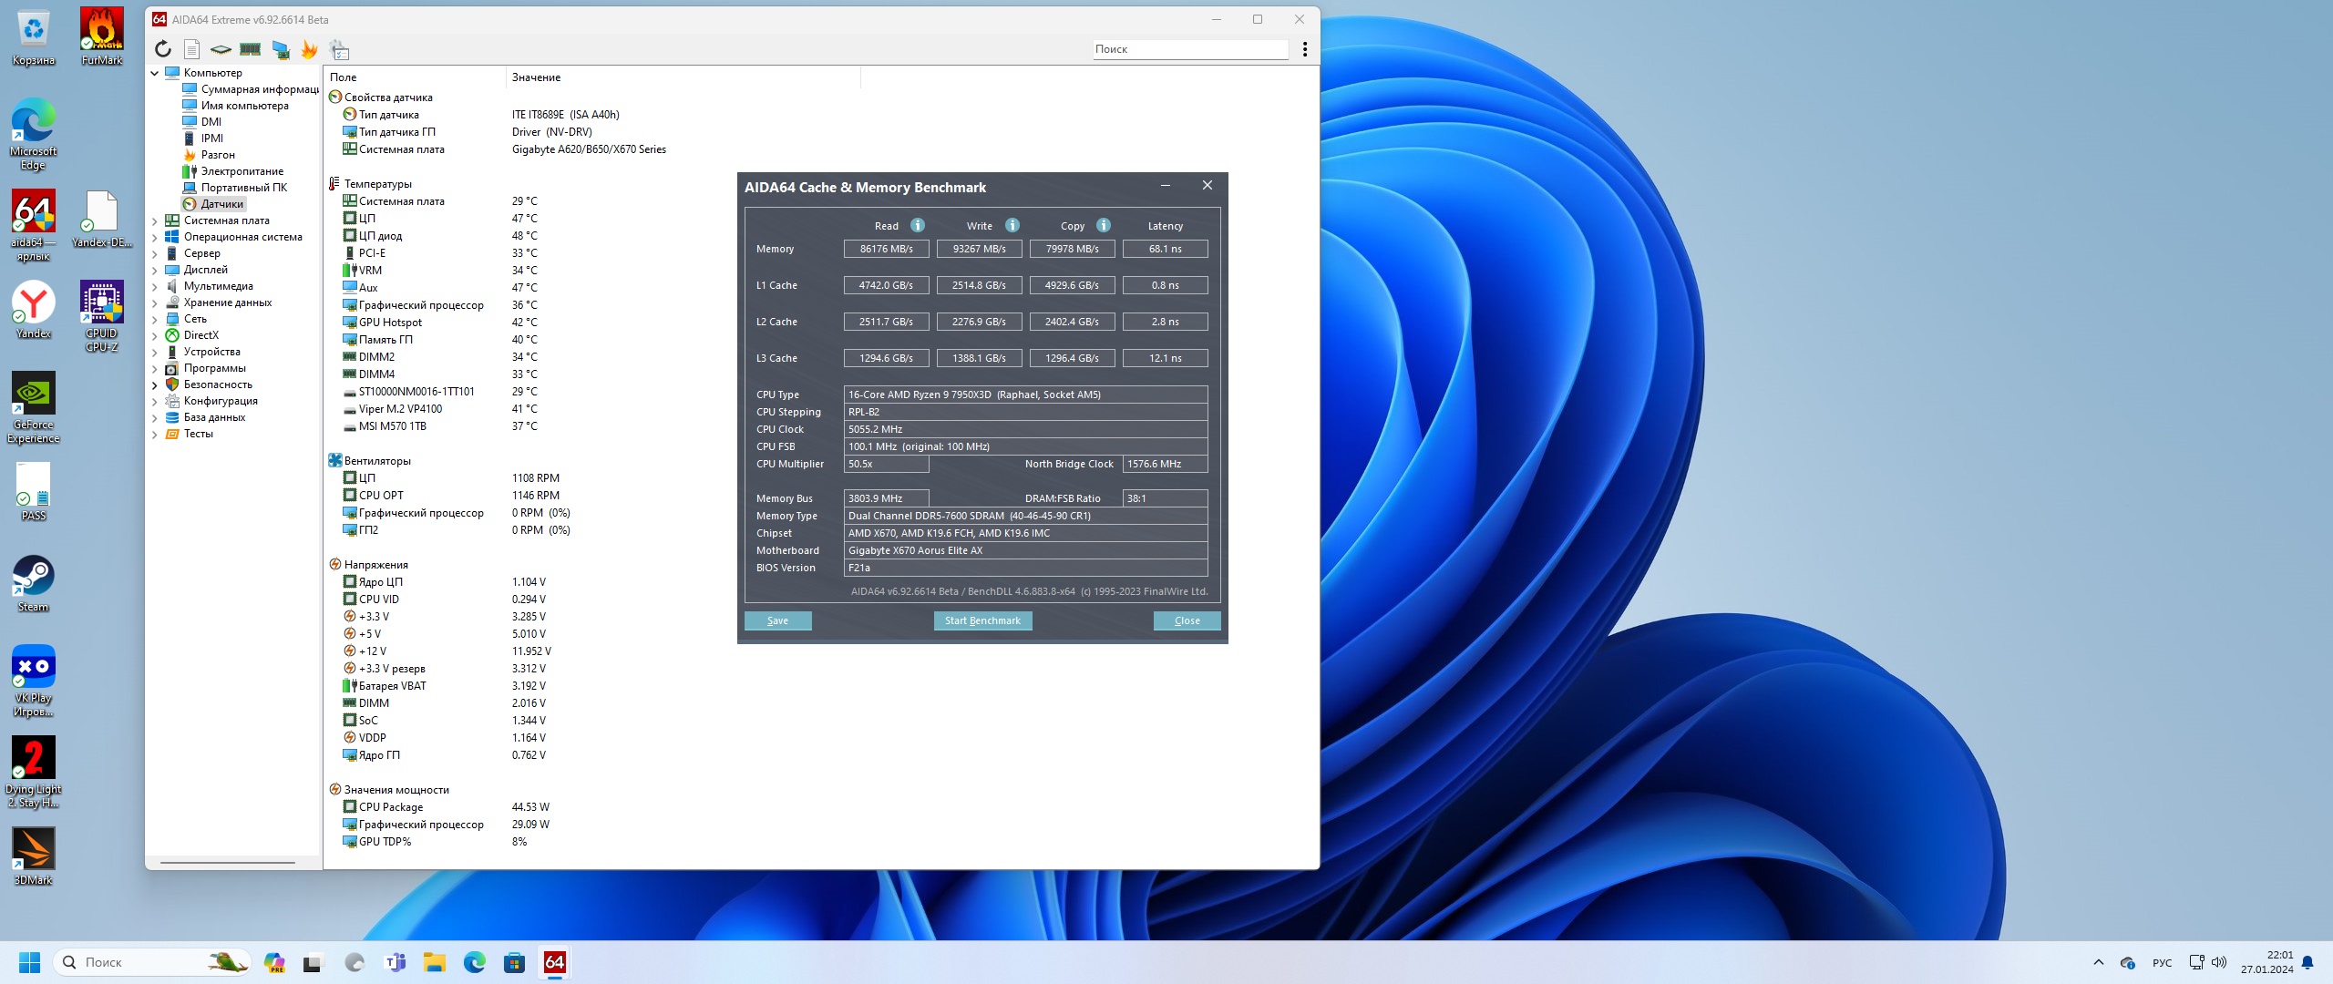
Task: Click the Copy info icon
Action: tap(1104, 225)
